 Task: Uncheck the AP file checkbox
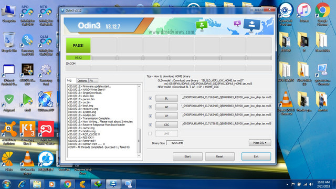tap(151, 107)
